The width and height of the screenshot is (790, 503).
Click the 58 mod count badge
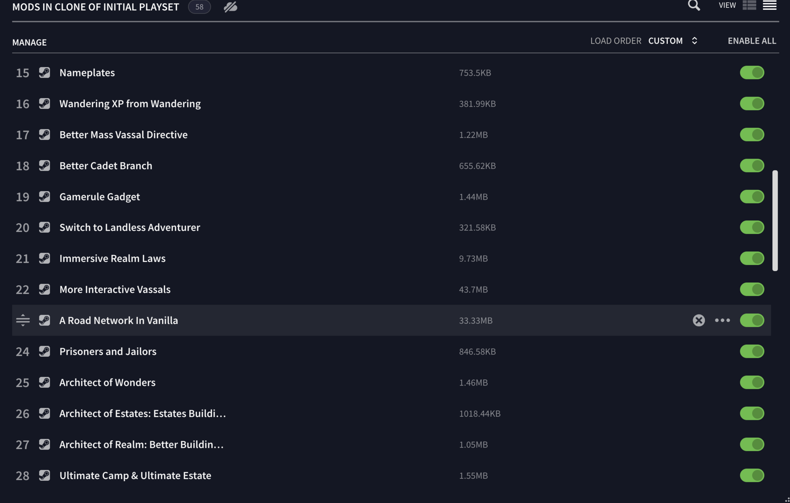coord(199,7)
